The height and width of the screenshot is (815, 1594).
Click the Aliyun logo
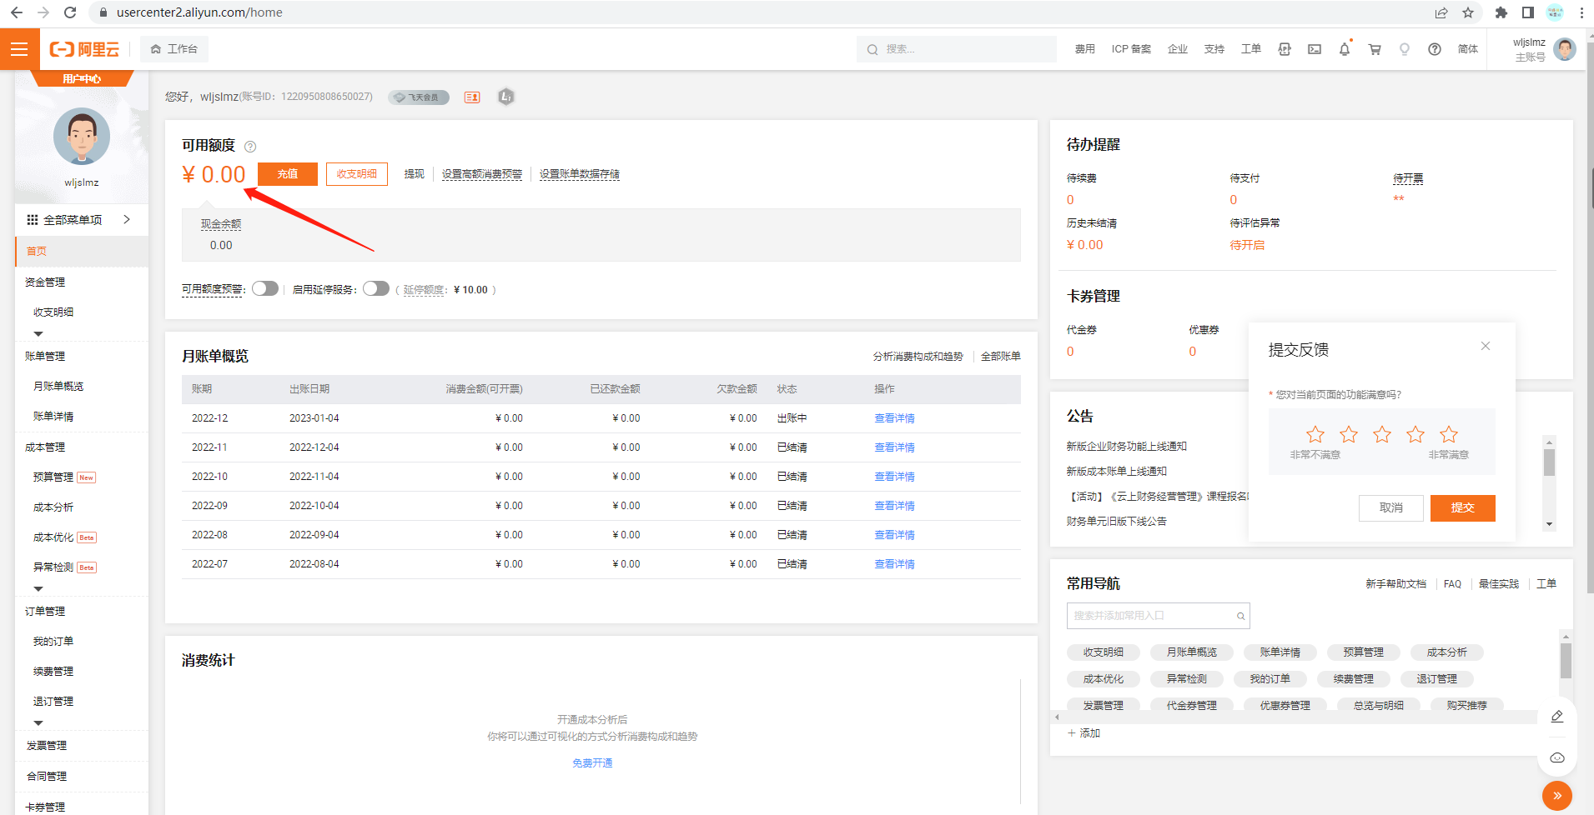[x=84, y=49]
